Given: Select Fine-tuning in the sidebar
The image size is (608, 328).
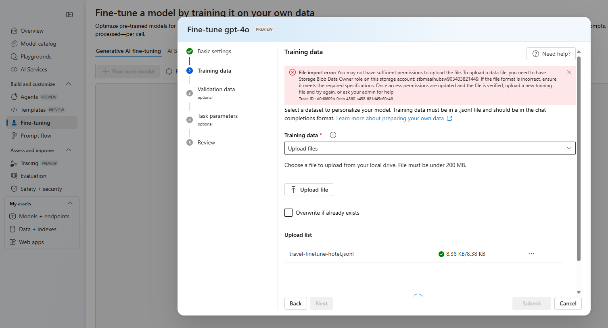Looking at the screenshot, I should click(42, 123).
